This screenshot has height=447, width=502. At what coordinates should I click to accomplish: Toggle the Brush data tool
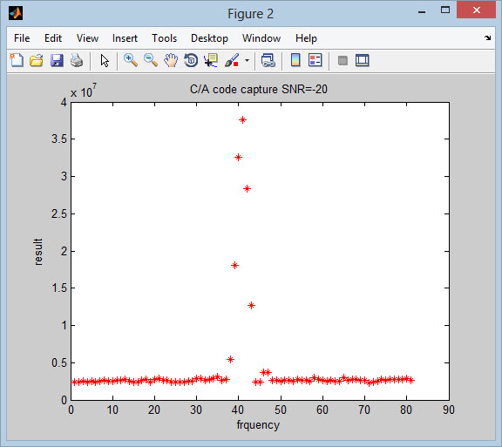(x=232, y=60)
